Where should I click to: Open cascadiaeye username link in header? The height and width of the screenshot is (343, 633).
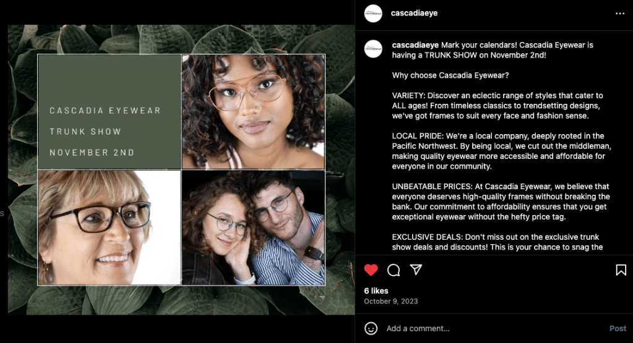(414, 13)
